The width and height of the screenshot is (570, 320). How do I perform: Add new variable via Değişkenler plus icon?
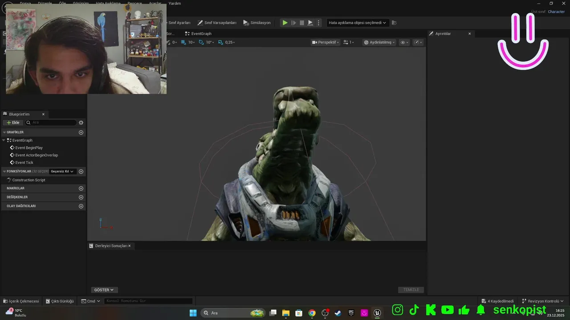pyautogui.click(x=81, y=197)
